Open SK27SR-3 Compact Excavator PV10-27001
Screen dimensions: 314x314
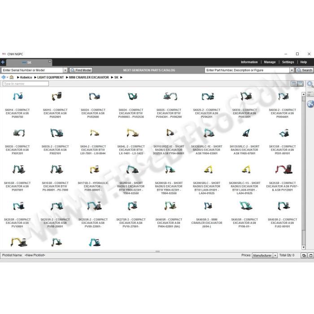point(131,214)
